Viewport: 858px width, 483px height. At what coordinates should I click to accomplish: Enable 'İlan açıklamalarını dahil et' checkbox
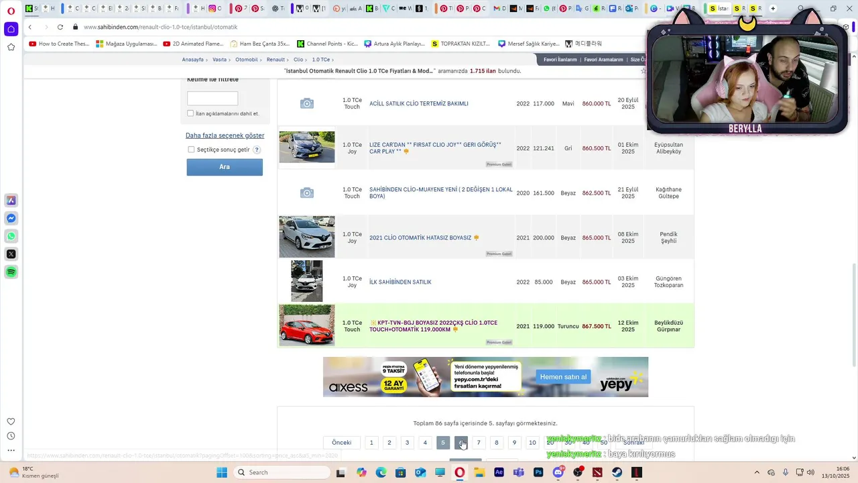pos(190,113)
